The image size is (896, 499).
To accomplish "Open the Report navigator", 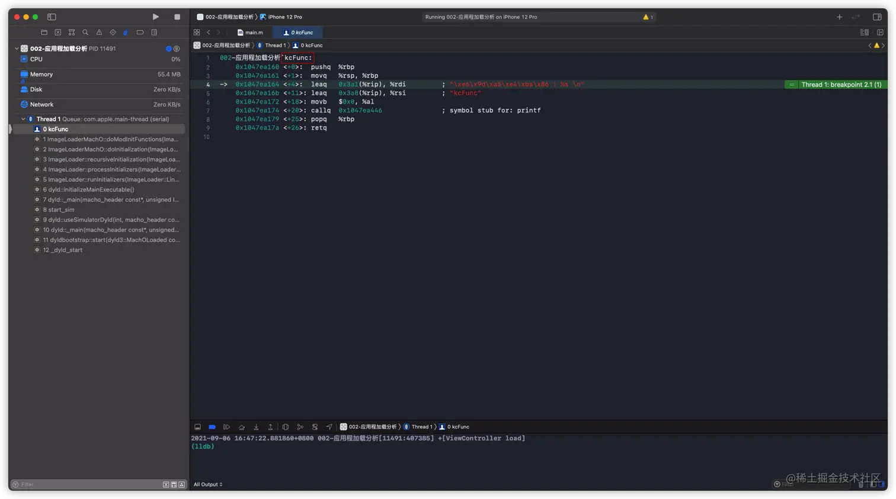I will [154, 33].
